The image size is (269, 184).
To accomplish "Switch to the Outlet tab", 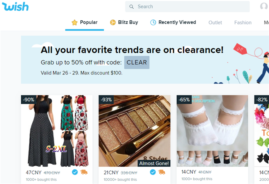I will pyautogui.click(x=215, y=23).
